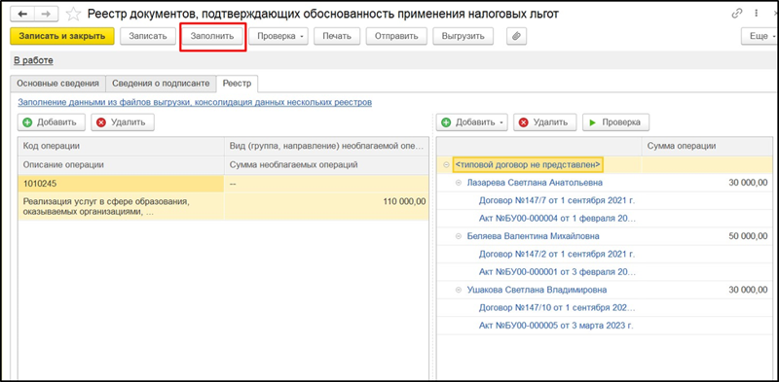Collapse Ушакова Светлана Владимировна node
The width and height of the screenshot is (779, 382).
coord(458,291)
